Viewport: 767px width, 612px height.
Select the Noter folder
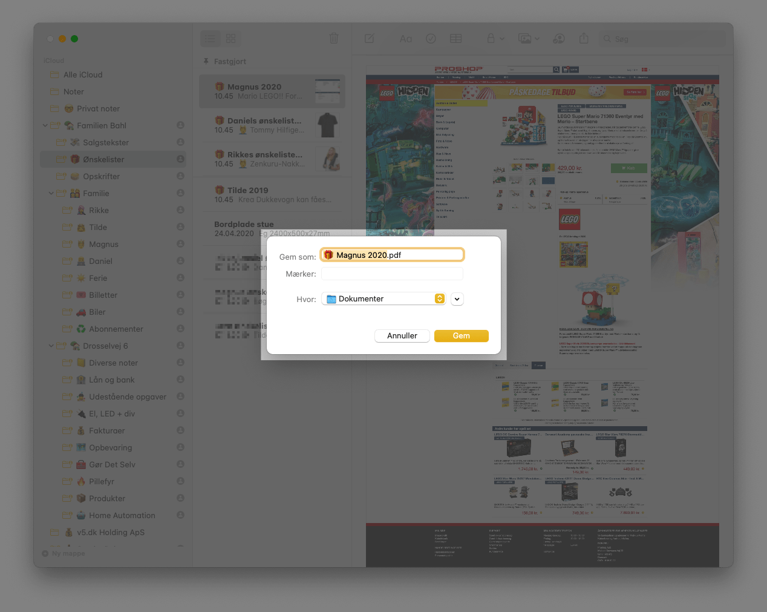click(x=113, y=92)
